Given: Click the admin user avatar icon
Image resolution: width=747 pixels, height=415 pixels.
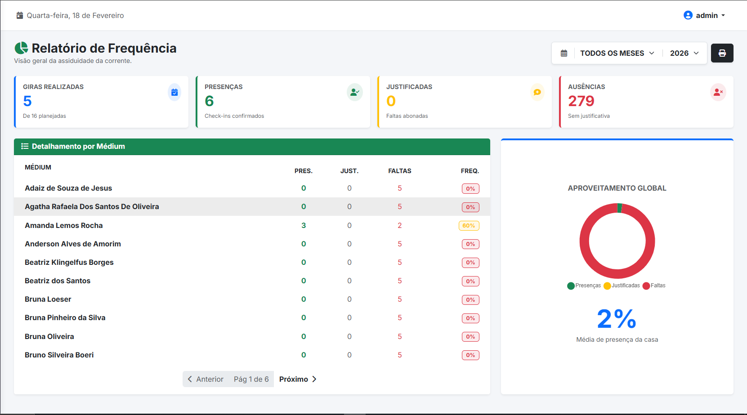Looking at the screenshot, I should click(x=688, y=15).
